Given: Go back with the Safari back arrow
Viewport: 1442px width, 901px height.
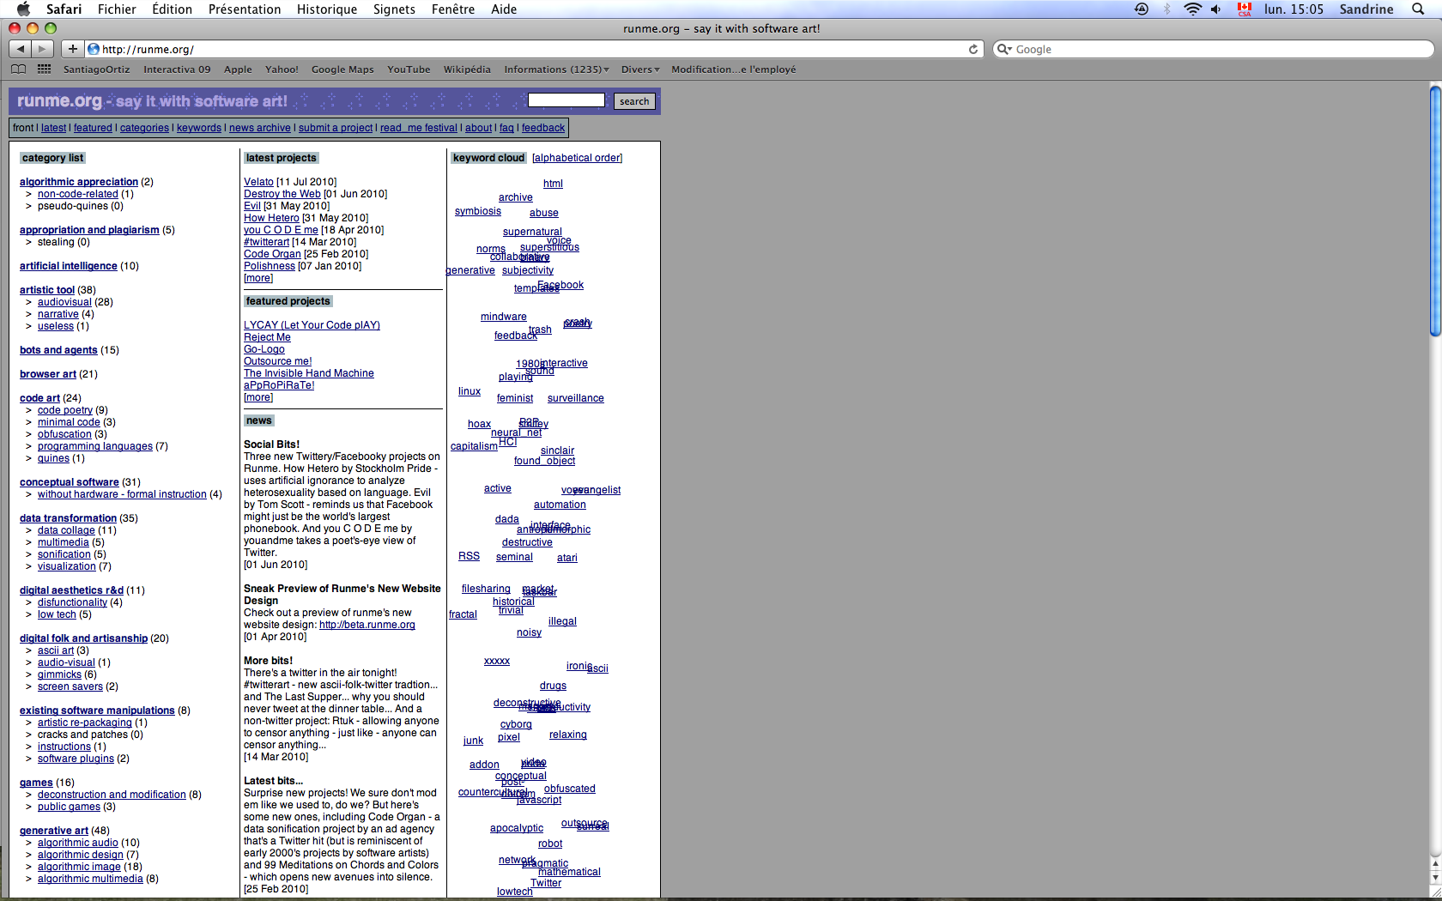Looking at the screenshot, I should (x=21, y=49).
